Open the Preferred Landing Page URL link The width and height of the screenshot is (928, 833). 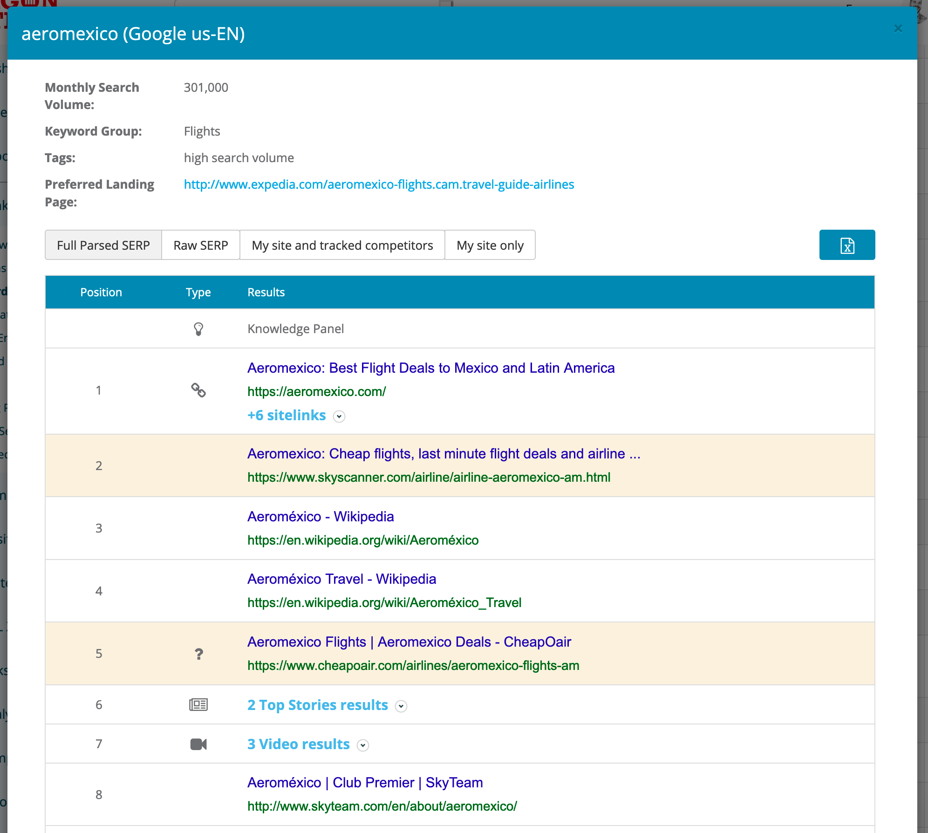tap(379, 184)
